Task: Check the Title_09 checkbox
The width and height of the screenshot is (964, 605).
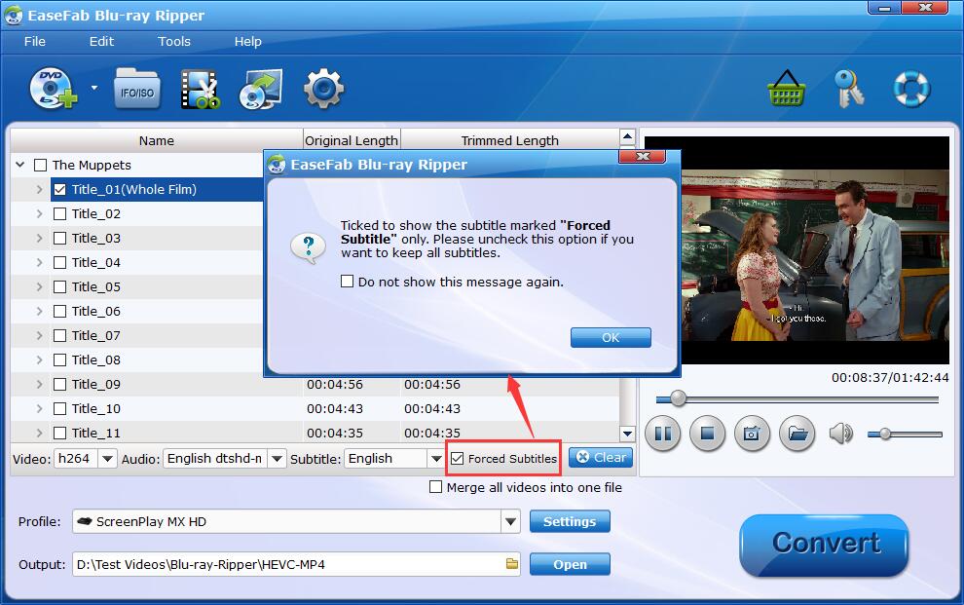Action: pyautogui.click(x=59, y=384)
